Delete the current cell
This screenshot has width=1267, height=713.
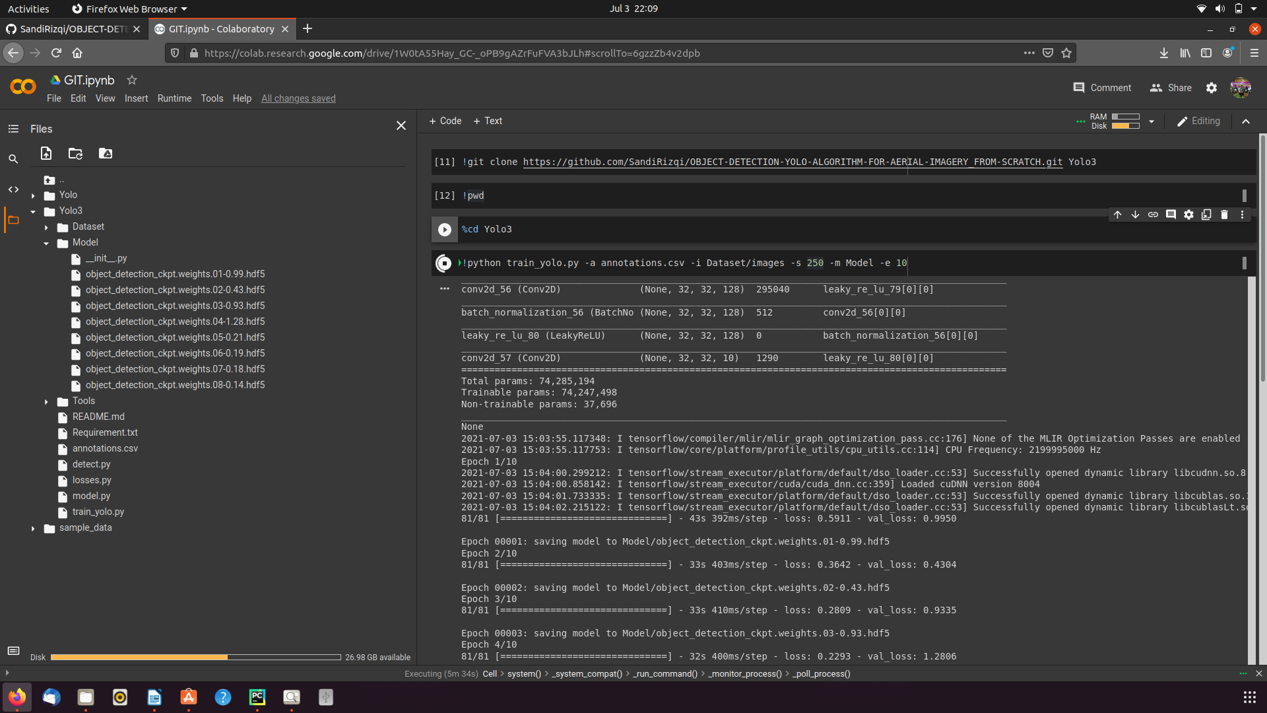tap(1224, 215)
